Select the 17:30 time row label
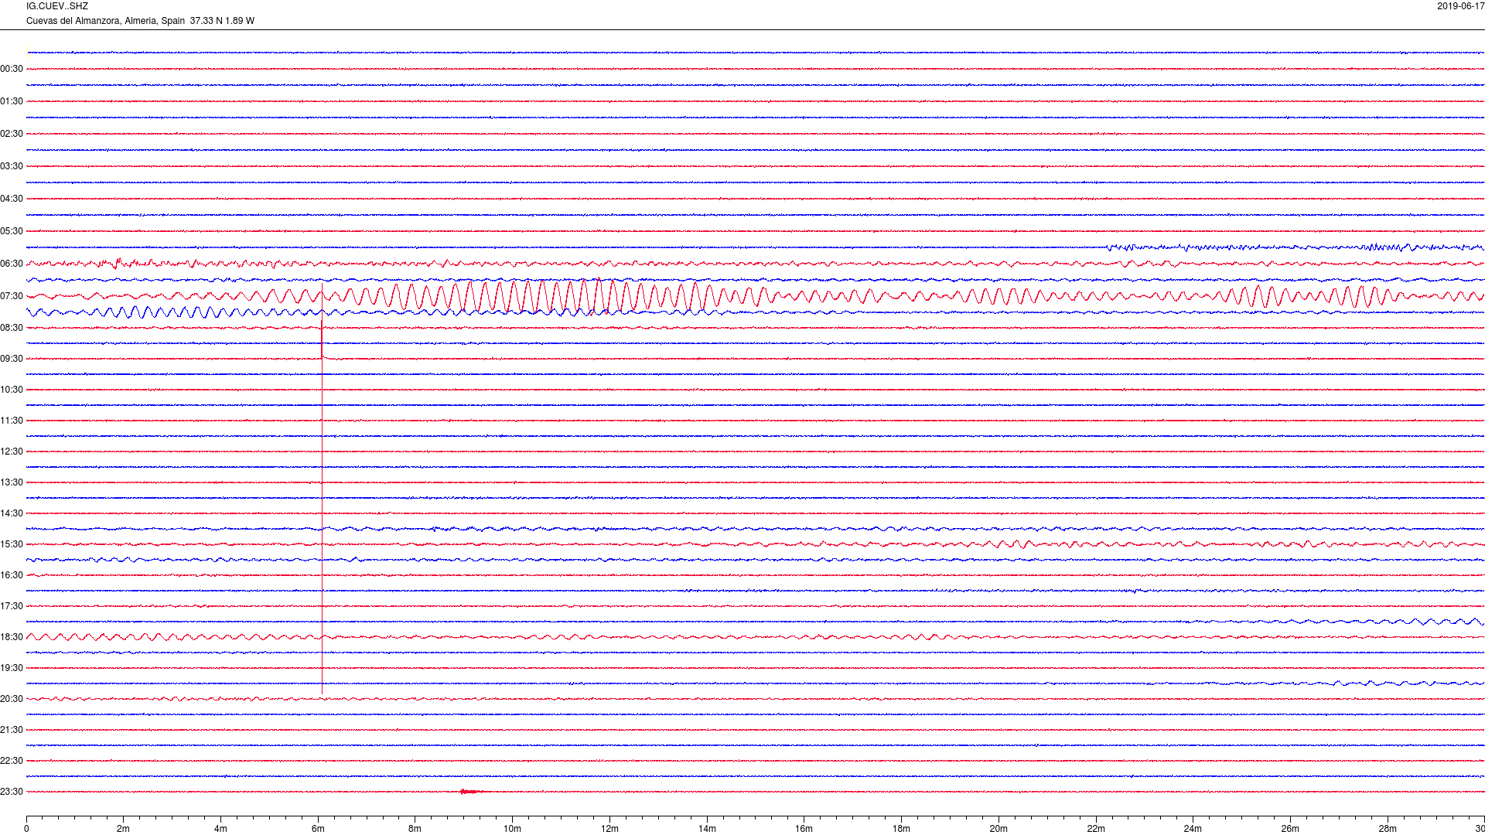This screenshot has width=1485, height=835. coord(12,606)
